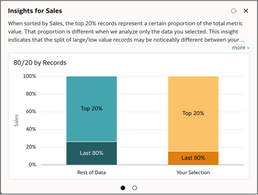Click the 80% y-axis tick label
This screenshot has height=195, width=258.
pyautogui.click(x=31, y=94)
